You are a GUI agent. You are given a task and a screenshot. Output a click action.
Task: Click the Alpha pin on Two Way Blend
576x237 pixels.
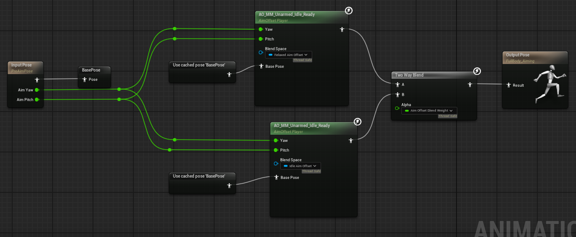click(x=397, y=108)
